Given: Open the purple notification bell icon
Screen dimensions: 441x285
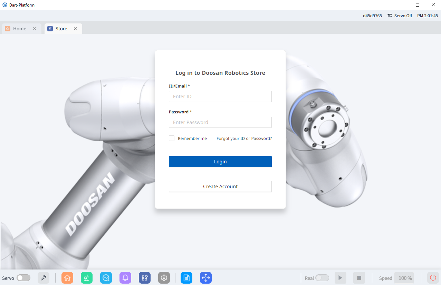Looking at the screenshot, I should click(125, 278).
